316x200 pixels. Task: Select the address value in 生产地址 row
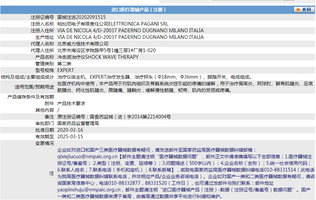coord(130,37)
